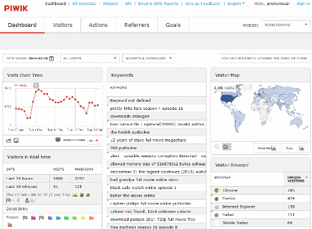Click the dark green folder in Pages row
The image size is (312, 229).
pos(66,218)
